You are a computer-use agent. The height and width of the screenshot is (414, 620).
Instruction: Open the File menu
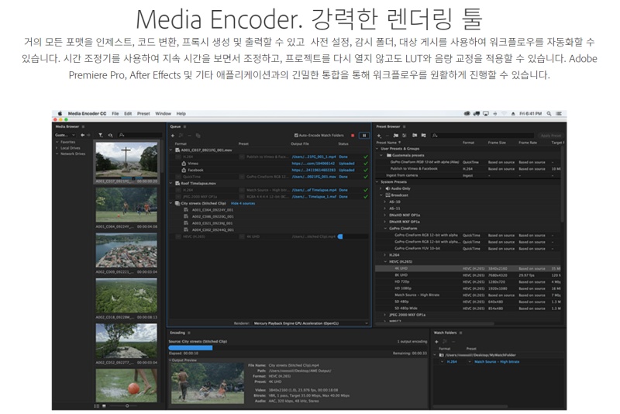tap(115, 113)
